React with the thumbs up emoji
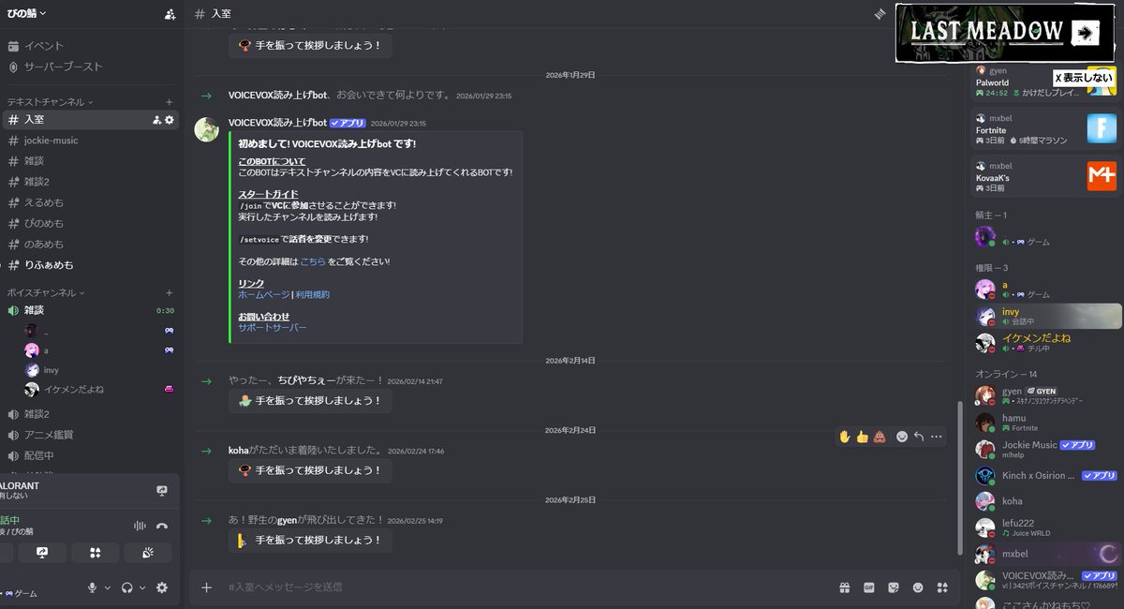 pos(864,436)
